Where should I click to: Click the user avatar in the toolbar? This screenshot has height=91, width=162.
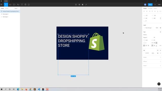(145, 5)
